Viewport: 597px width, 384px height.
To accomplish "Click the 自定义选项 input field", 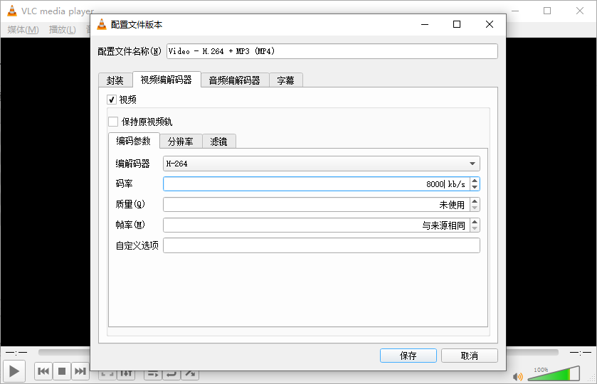I will pyautogui.click(x=322, y=246).
